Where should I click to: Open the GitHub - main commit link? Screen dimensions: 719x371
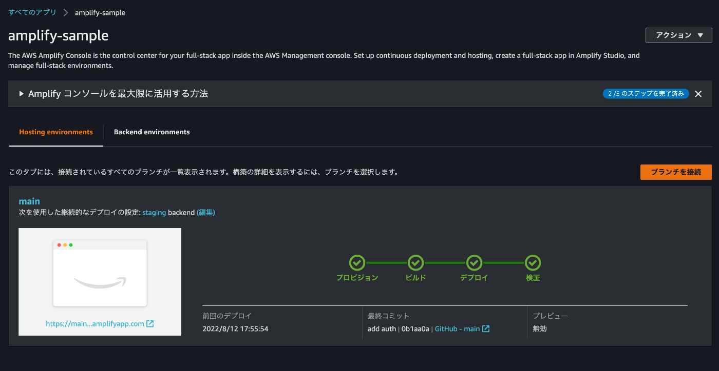point(457,328)
